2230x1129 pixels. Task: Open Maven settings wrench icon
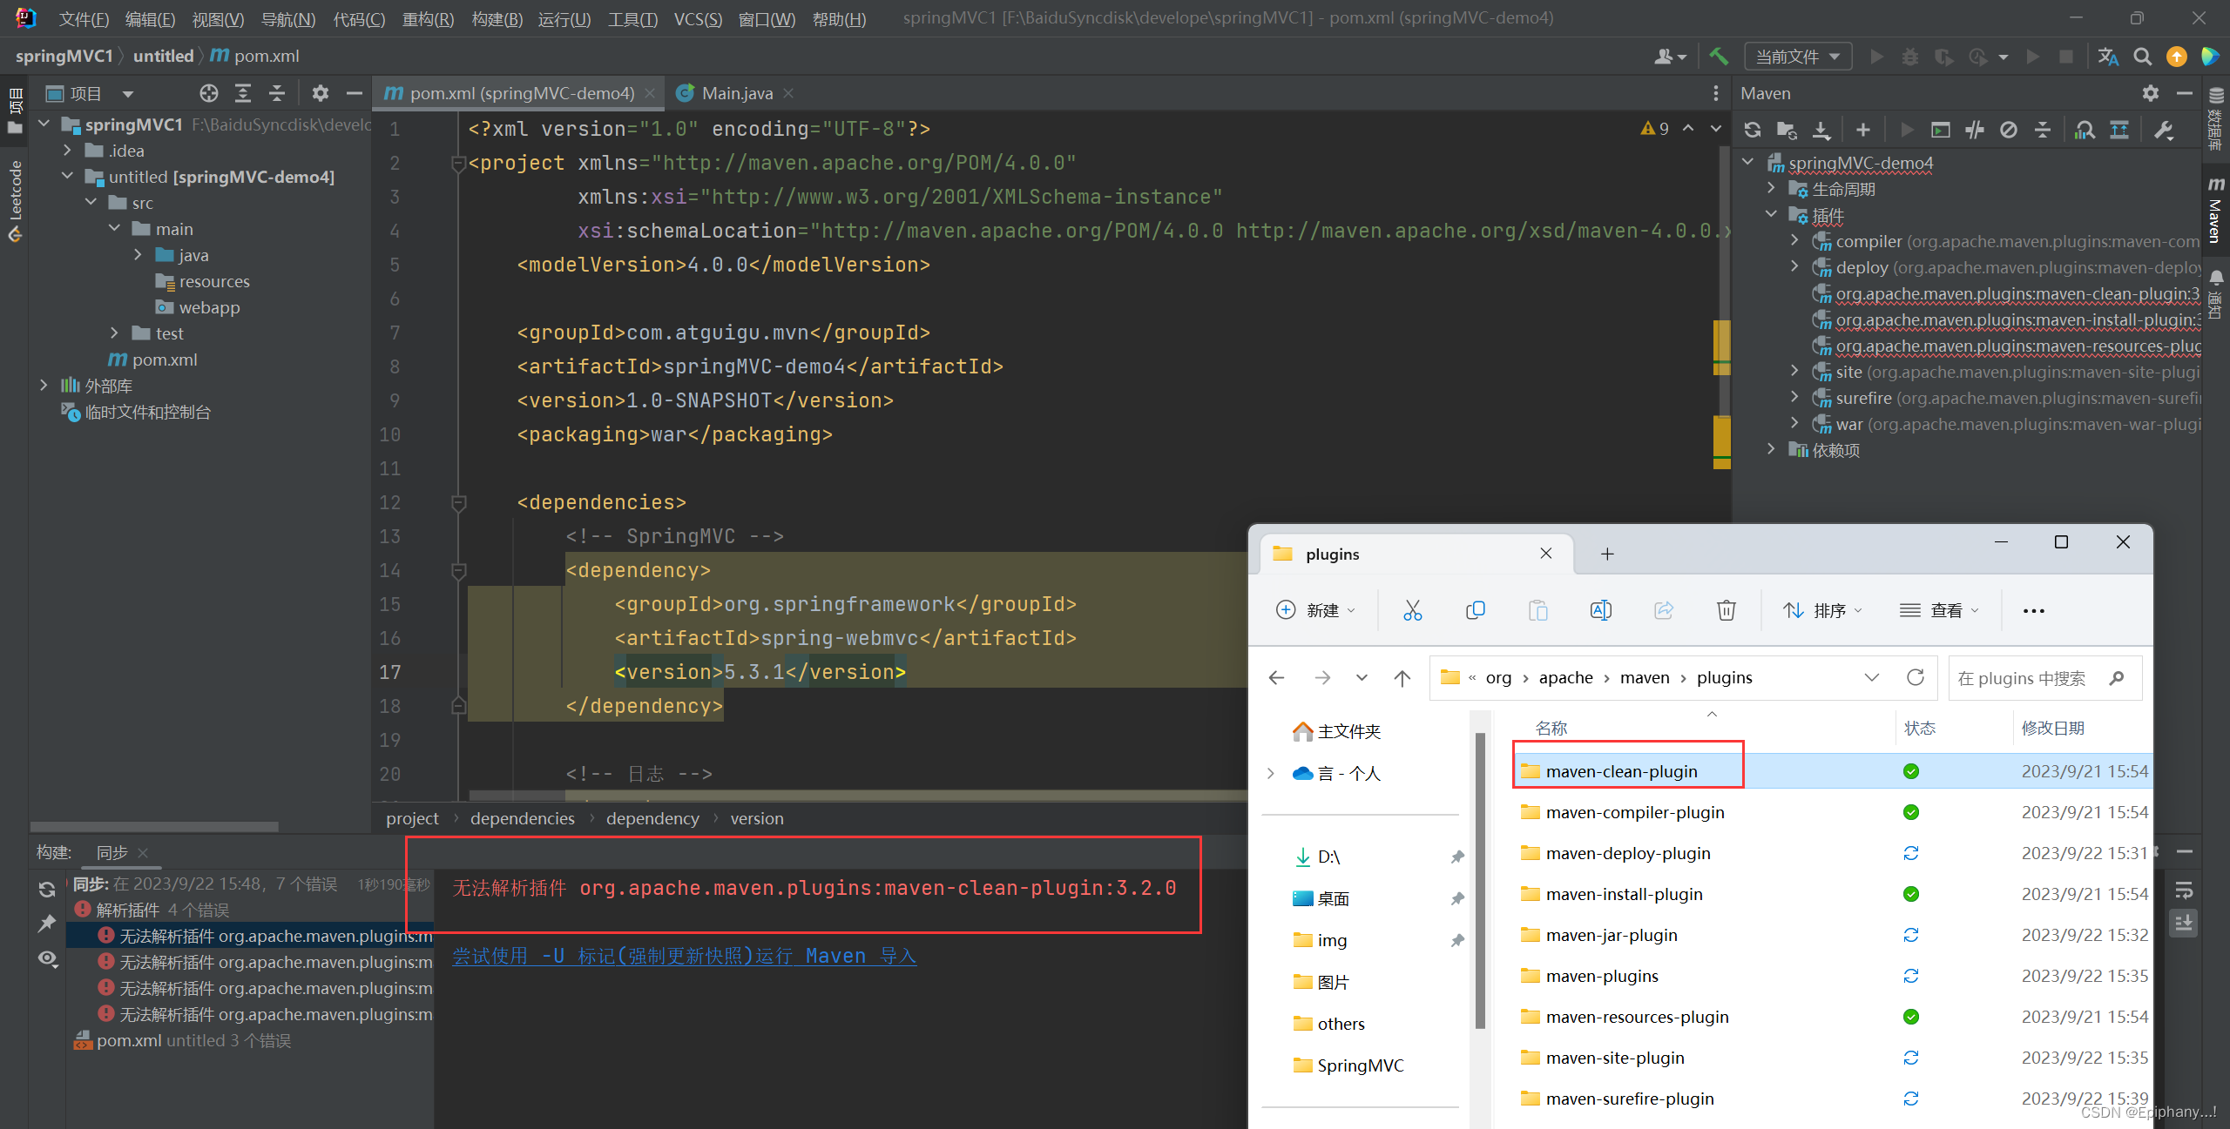pos(2164,131)
